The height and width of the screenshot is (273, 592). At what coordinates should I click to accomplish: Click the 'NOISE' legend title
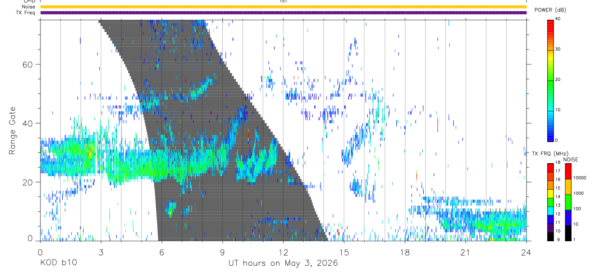pyautogui.click(x=571, y=159)
